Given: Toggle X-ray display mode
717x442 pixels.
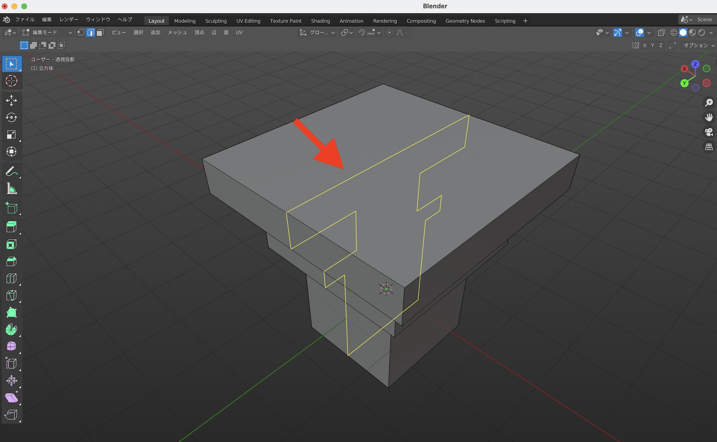Looking at the screenshot, I should [661, 33].
